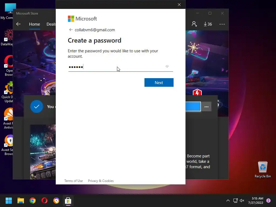Close the Microsoft sign-in dialog

pyautogui.click(x=179, y=5)
